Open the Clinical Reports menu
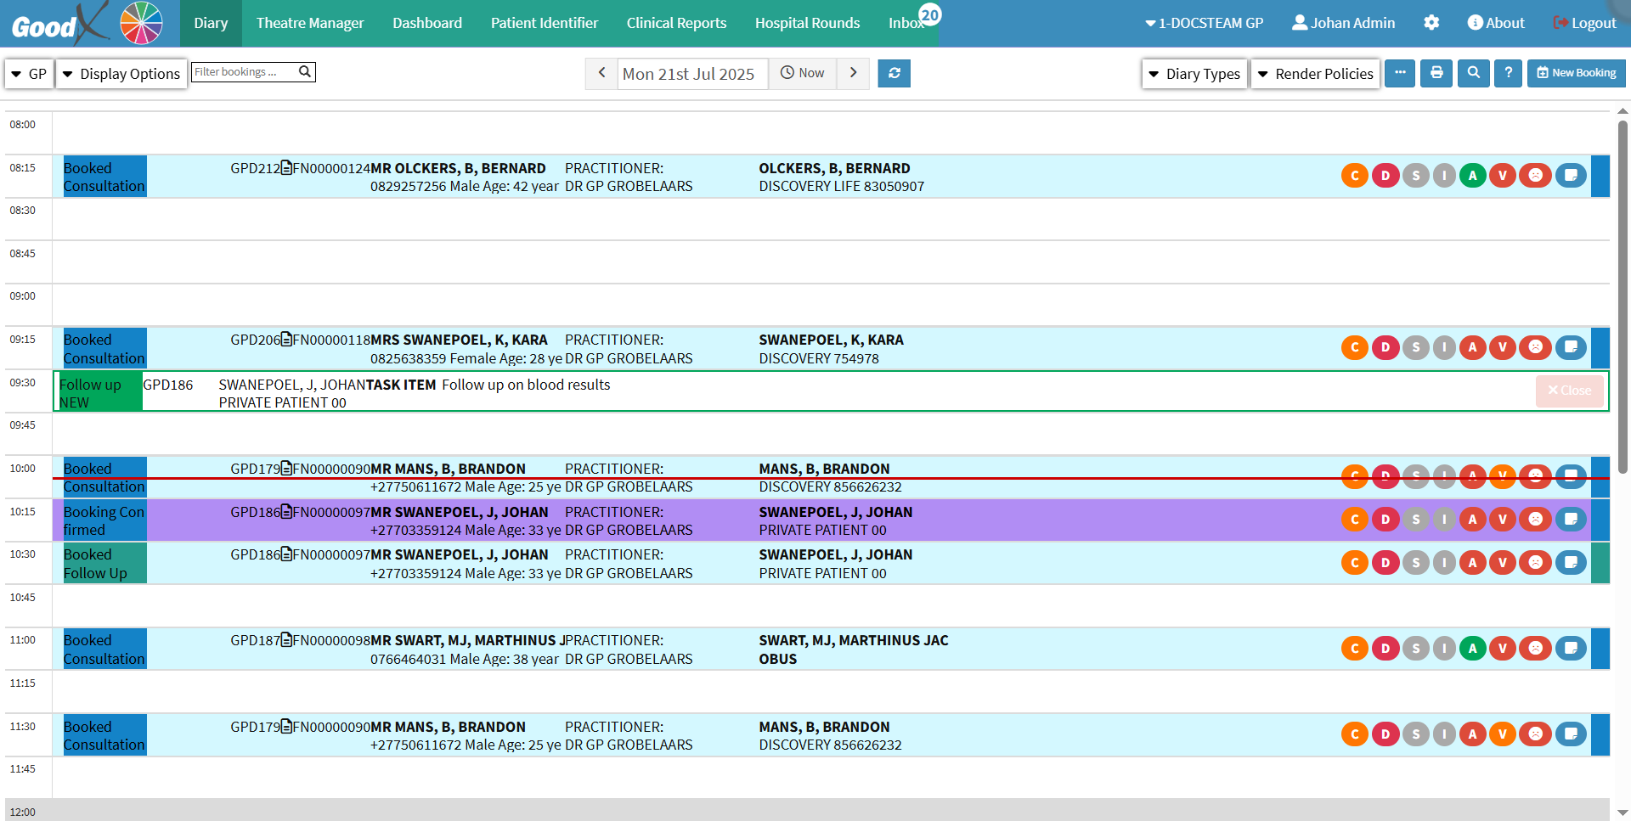The height and width of the screenshot is (821, 1631). (676, 23)
